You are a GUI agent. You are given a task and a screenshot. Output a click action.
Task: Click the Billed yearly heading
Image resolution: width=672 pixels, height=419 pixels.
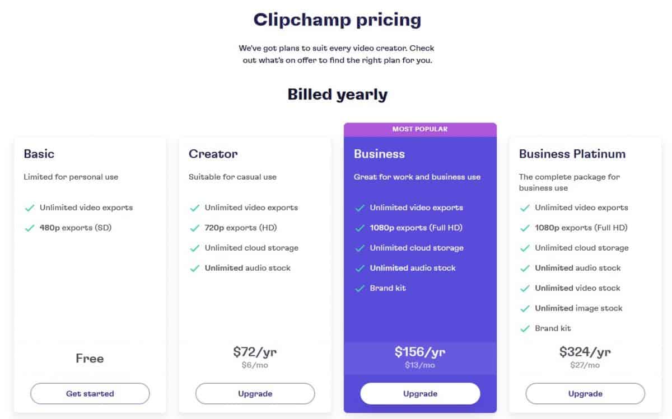click(x=337, y=95)
